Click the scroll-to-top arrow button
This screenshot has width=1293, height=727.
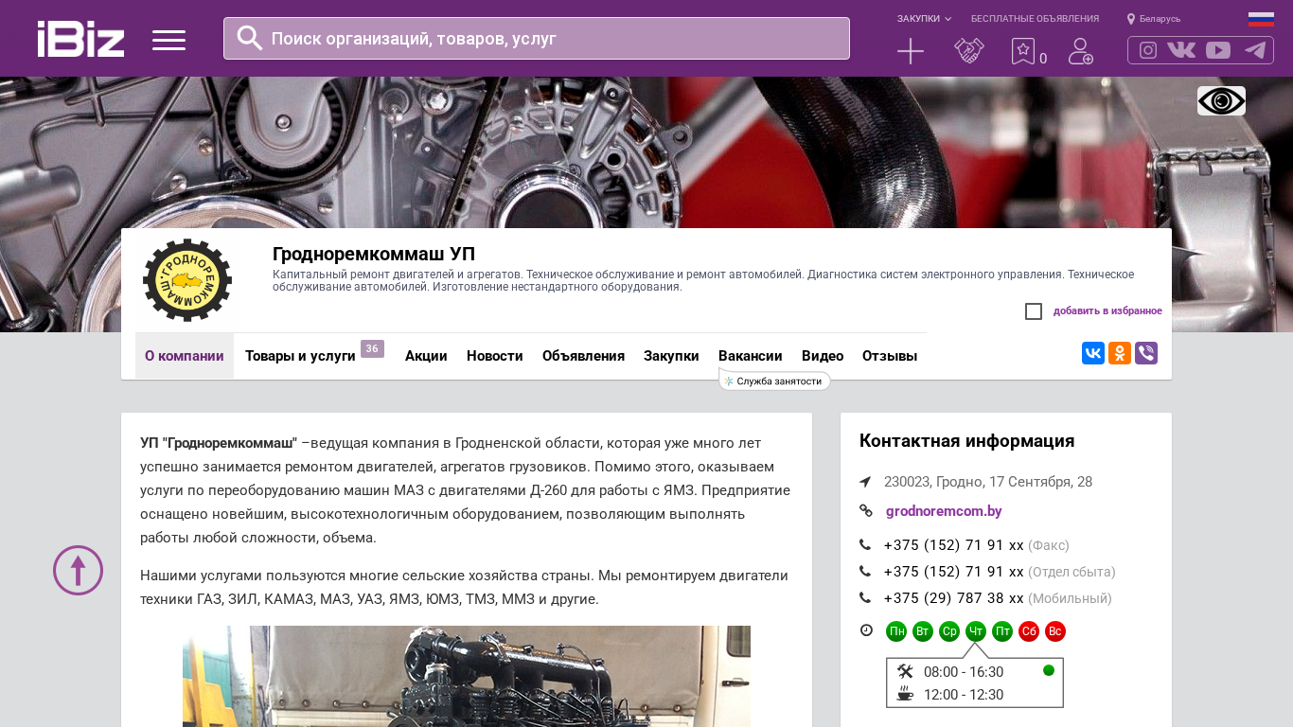click(x=78, y=570)
